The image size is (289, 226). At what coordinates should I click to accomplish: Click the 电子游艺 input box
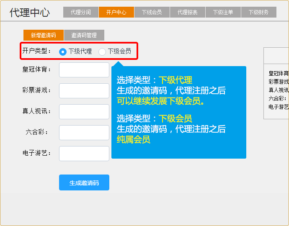(x=84, y=154)
